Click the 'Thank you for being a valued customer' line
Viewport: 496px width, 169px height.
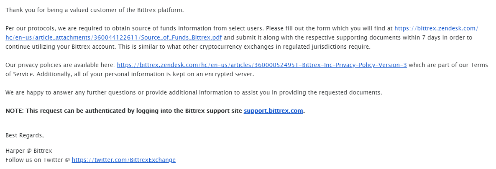point(95,10)
